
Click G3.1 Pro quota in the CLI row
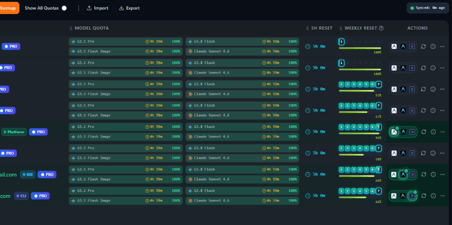pyautogui.click(x=126, y=191)
